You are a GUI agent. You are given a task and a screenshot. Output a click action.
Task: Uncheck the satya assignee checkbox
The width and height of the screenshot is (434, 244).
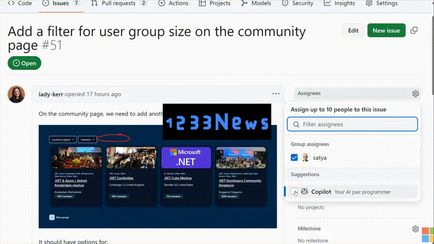click(x=294, y=158)
